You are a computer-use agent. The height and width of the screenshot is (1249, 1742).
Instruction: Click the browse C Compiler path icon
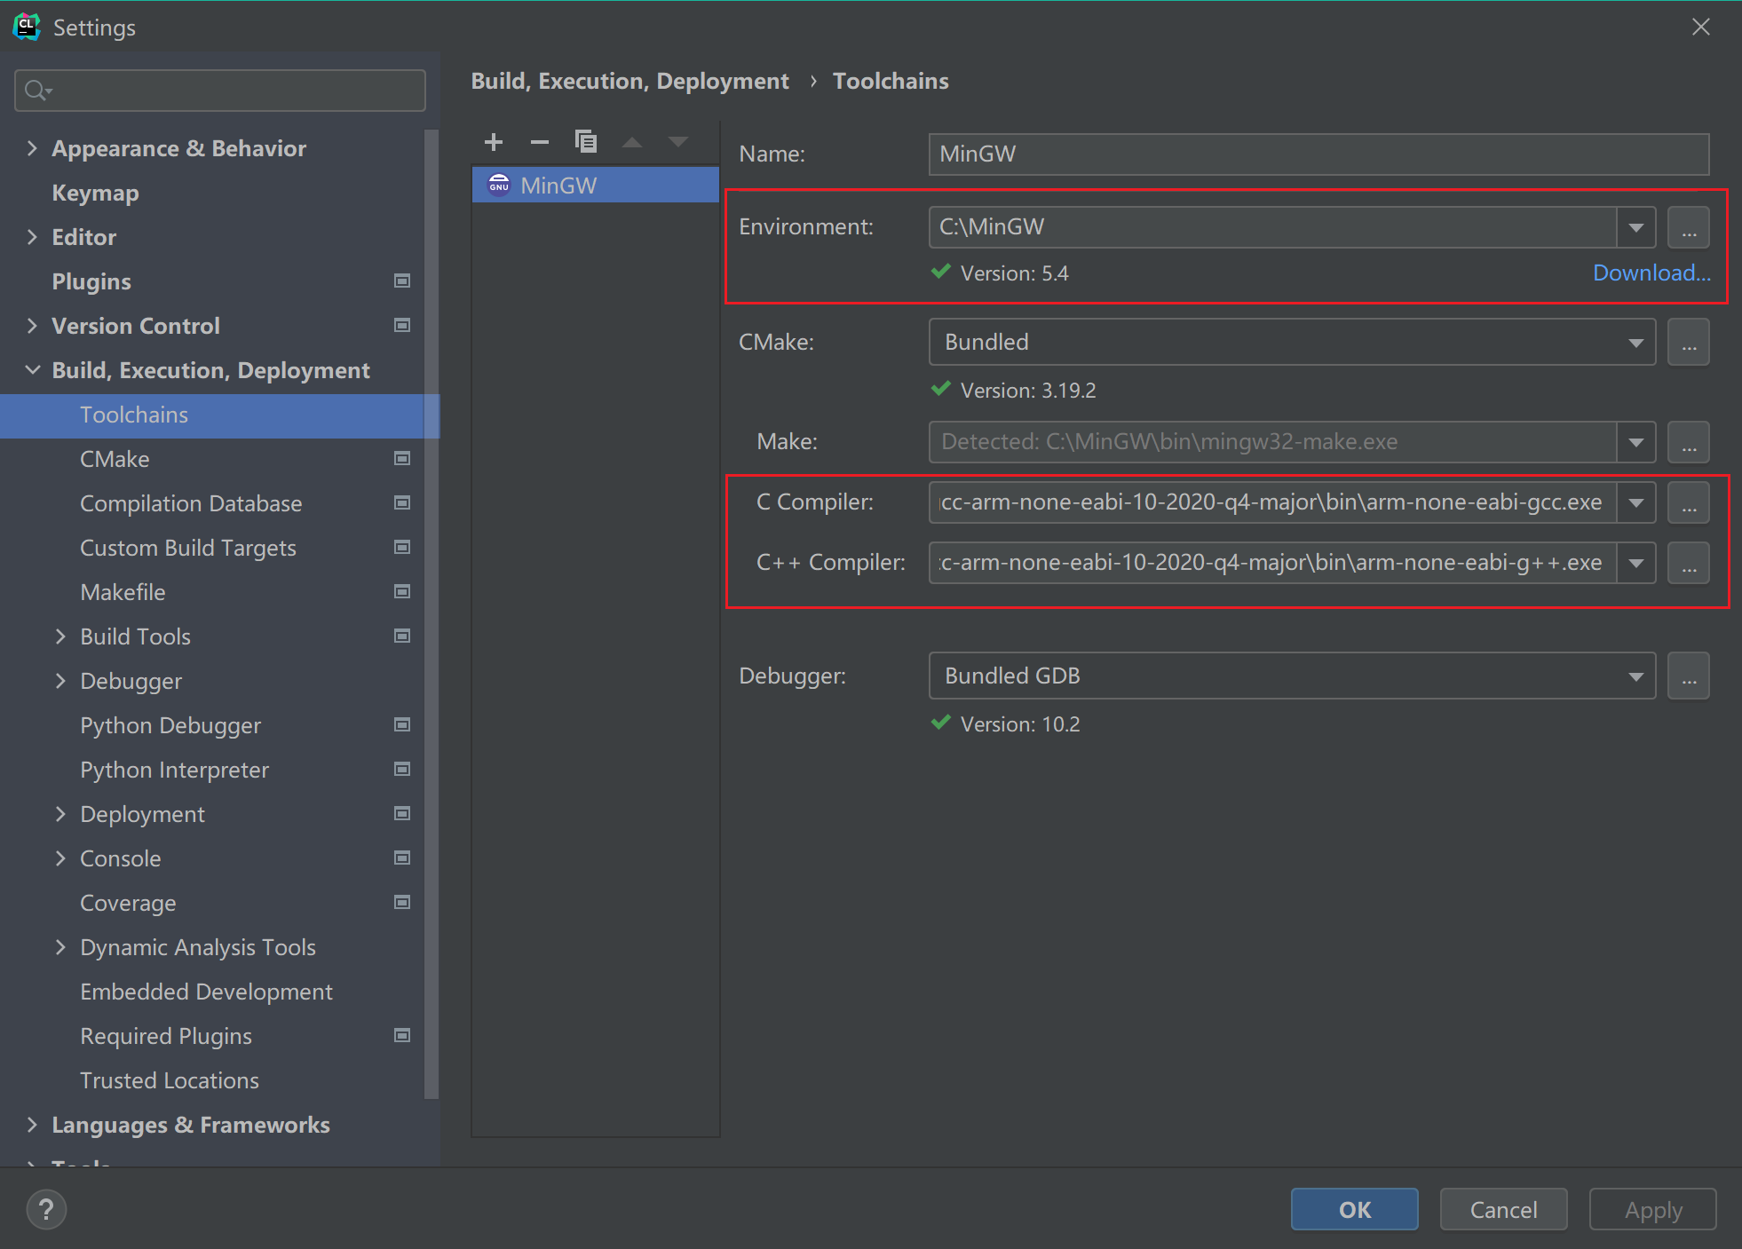(1688, 502)
